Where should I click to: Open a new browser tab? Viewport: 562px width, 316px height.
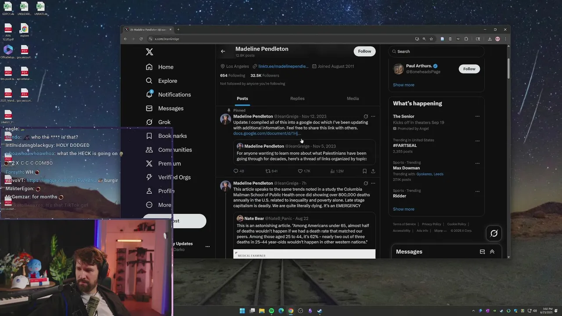(x=178, y=29)
